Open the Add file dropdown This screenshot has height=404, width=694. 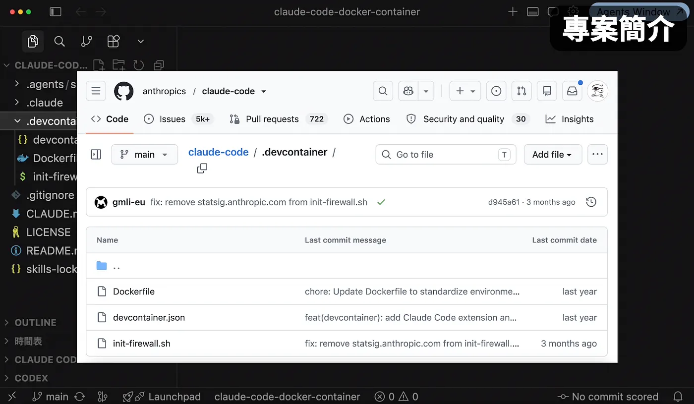pyautogui.click(x=553, y=155)
